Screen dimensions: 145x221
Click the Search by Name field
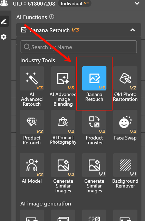79,47
